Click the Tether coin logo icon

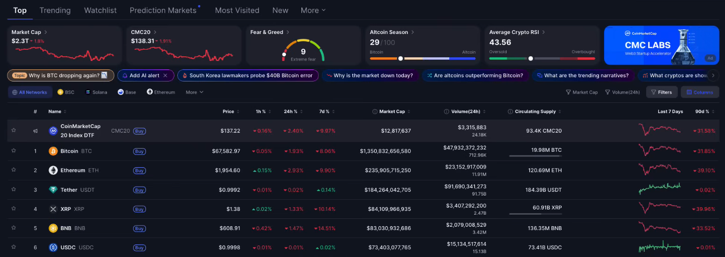[53, 190]
